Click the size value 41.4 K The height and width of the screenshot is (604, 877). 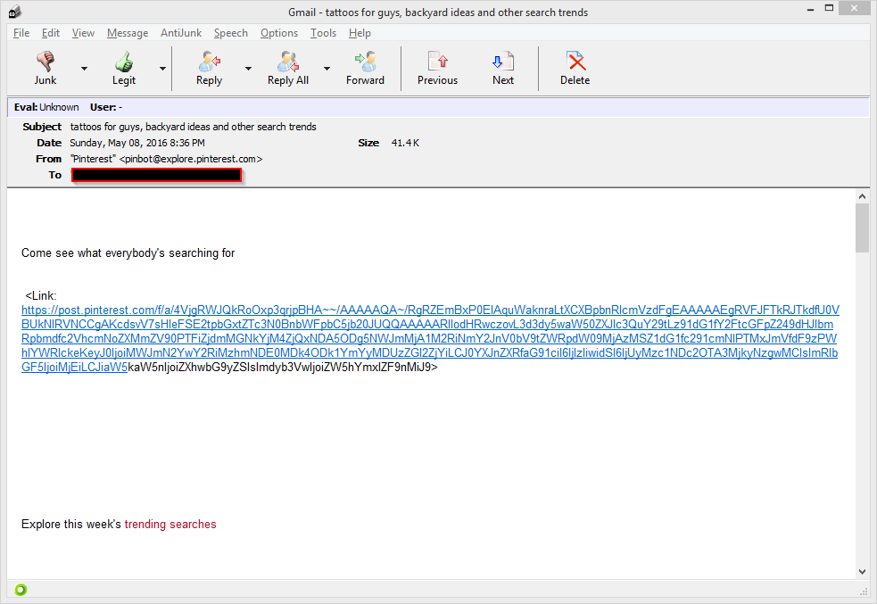[x=406, y=143]
